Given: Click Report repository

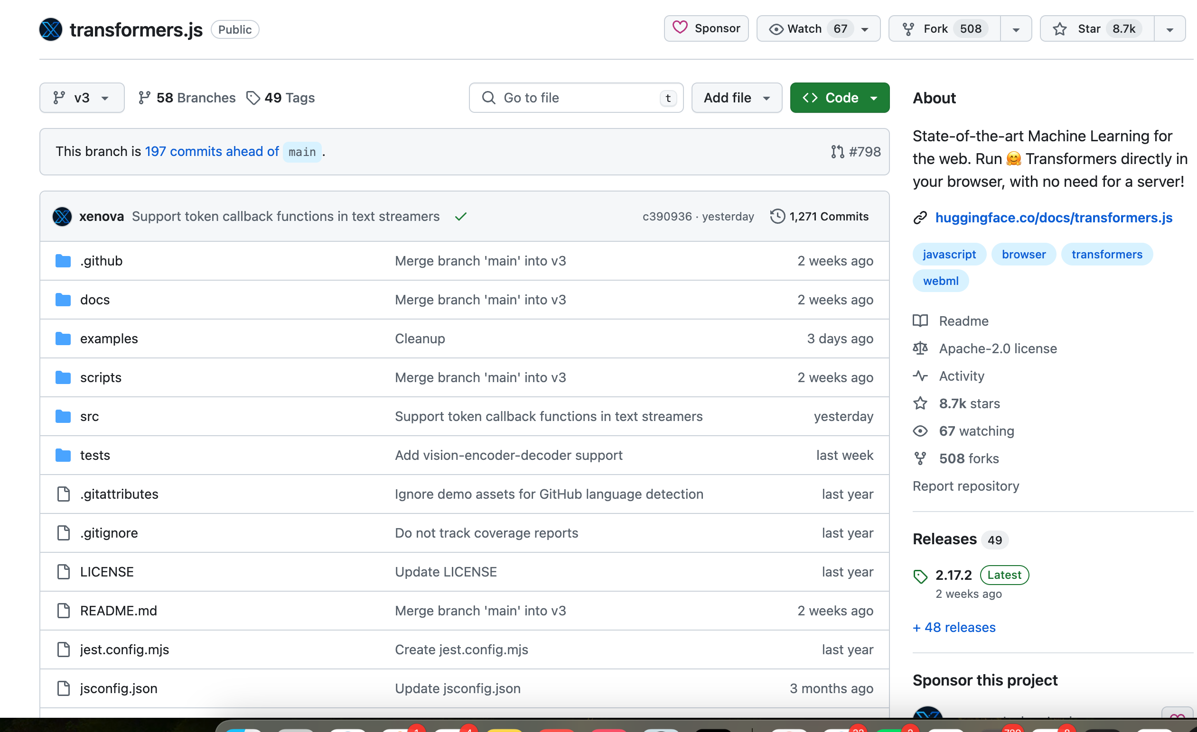Looking at the screenshot, I should pyautogui.click(x=966, y=486).
